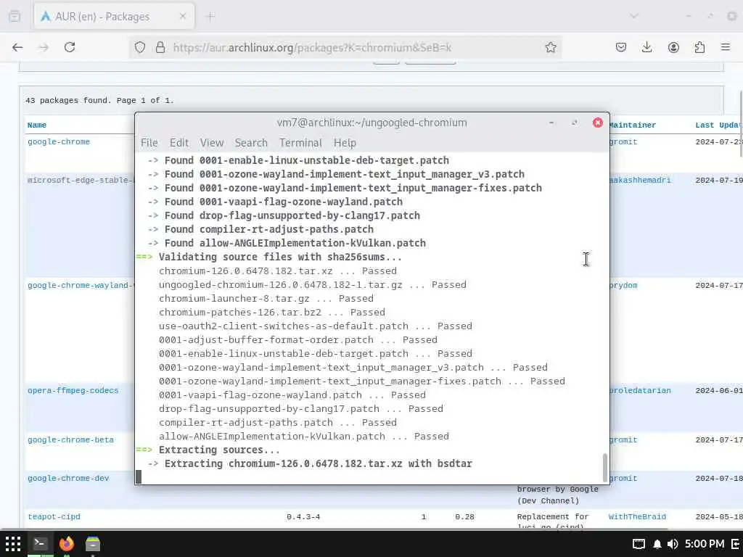The width and height of the screenshot is (743, 557).
Task: Click "==> Extracting sources..." line in terminal
Action: (x=208, y=450)
